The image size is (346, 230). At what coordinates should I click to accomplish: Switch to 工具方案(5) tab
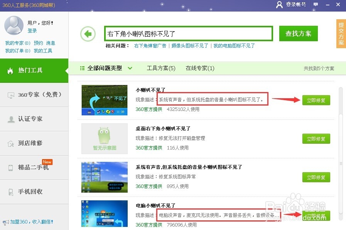161,68
